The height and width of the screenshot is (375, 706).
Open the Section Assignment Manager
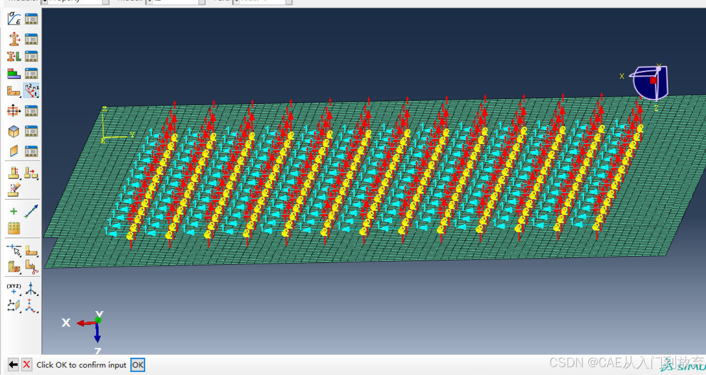coord(31,56)
